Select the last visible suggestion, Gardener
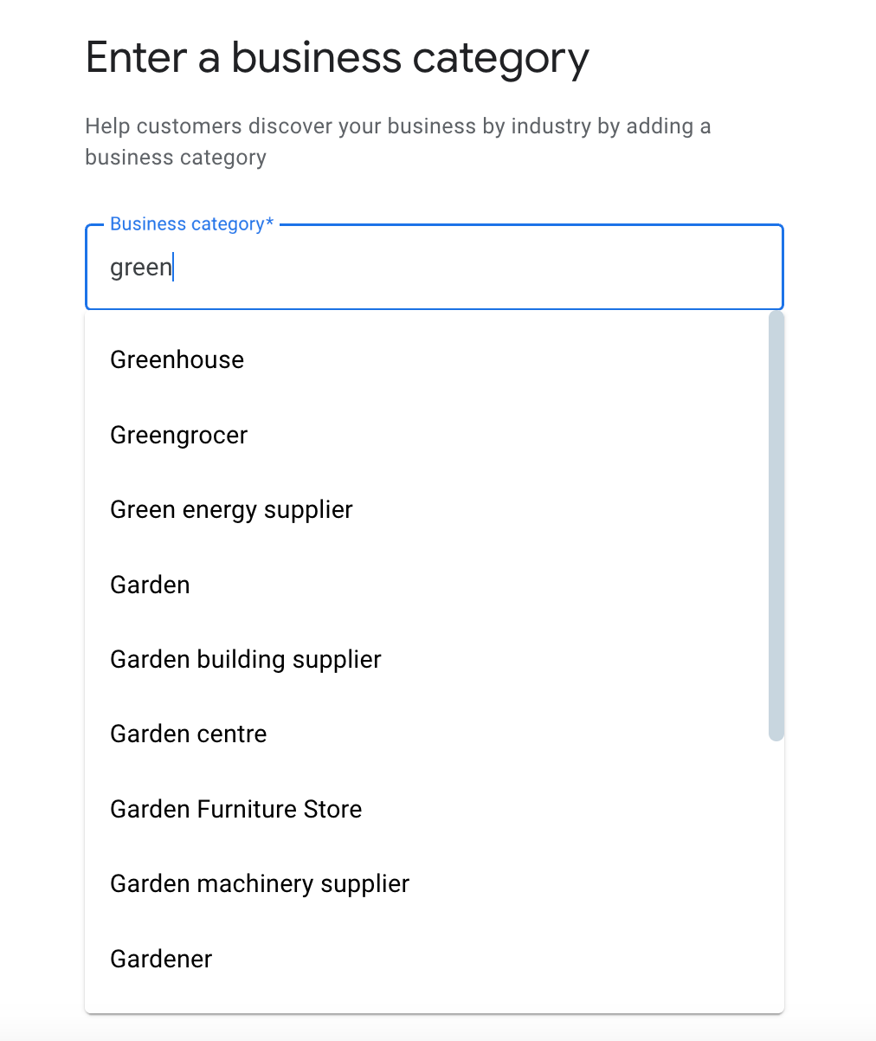876x1041 pixels. coord(160,958)
